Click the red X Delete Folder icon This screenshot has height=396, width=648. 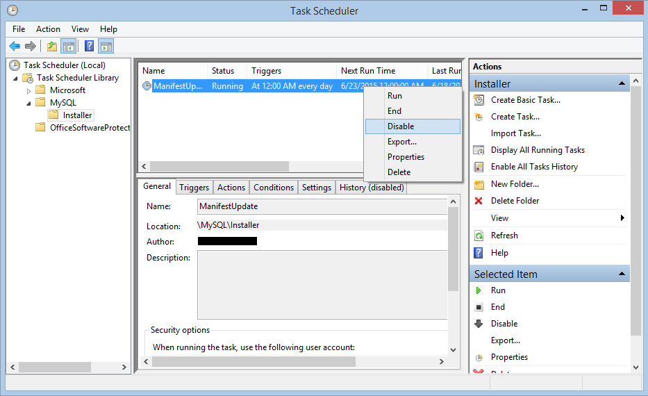(x=479, y=201)
